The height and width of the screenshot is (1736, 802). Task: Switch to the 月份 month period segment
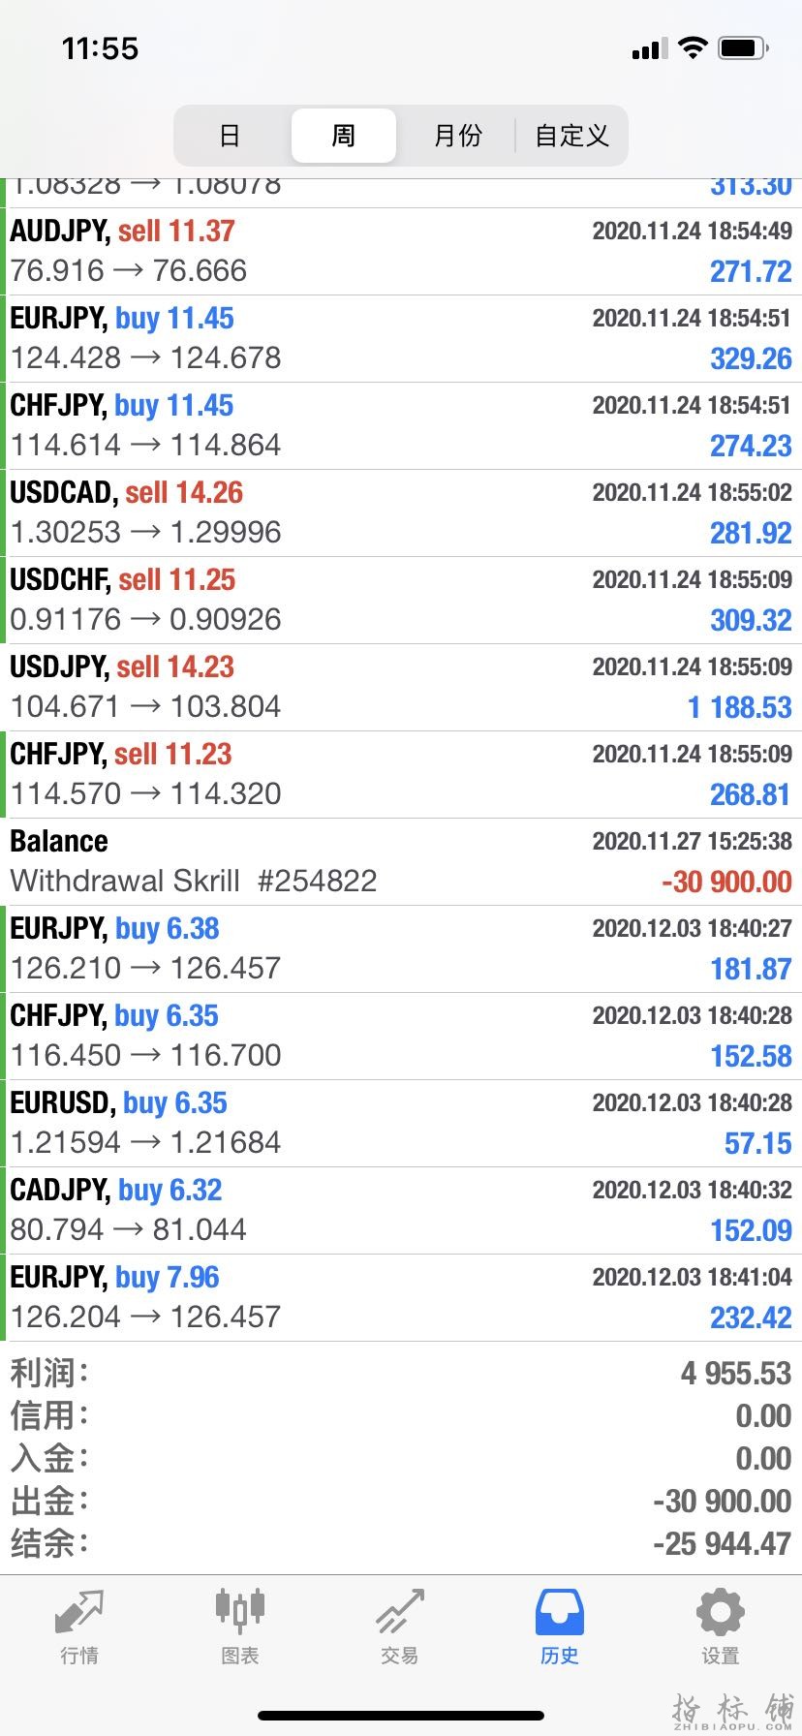pyautogui.click(x=457, y=136)
